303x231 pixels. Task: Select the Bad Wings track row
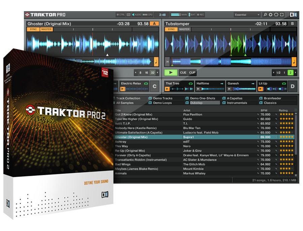(204, 164)
